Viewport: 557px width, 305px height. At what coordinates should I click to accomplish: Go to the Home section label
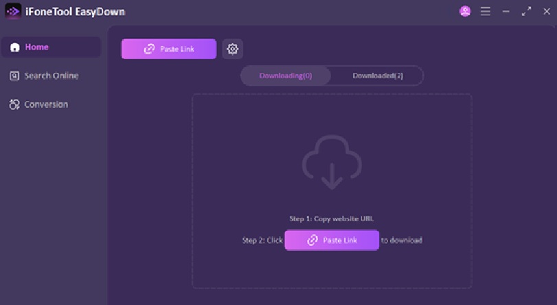coord(37,47)
